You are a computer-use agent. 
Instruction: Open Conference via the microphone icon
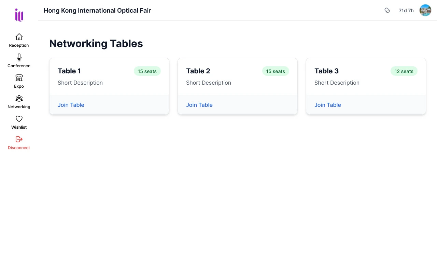(19, 57)
